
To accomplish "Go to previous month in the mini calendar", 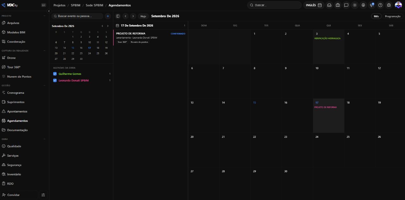I will [102, 26].
